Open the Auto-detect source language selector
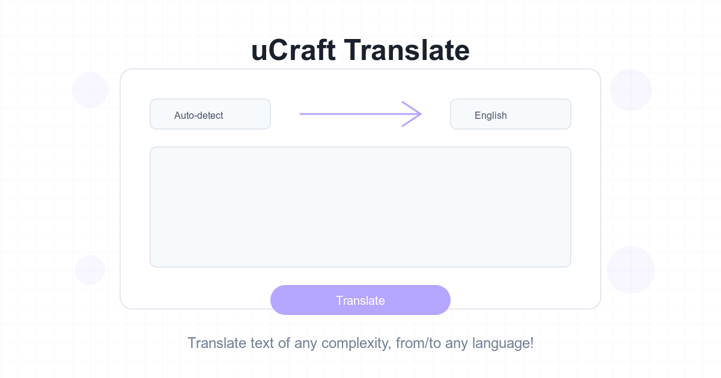The width and height of the screenshot is (721, 378). pyautogui.click(x=210, y=114)
